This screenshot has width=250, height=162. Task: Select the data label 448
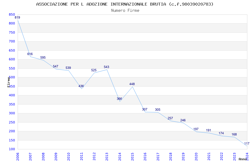[132, 84]
